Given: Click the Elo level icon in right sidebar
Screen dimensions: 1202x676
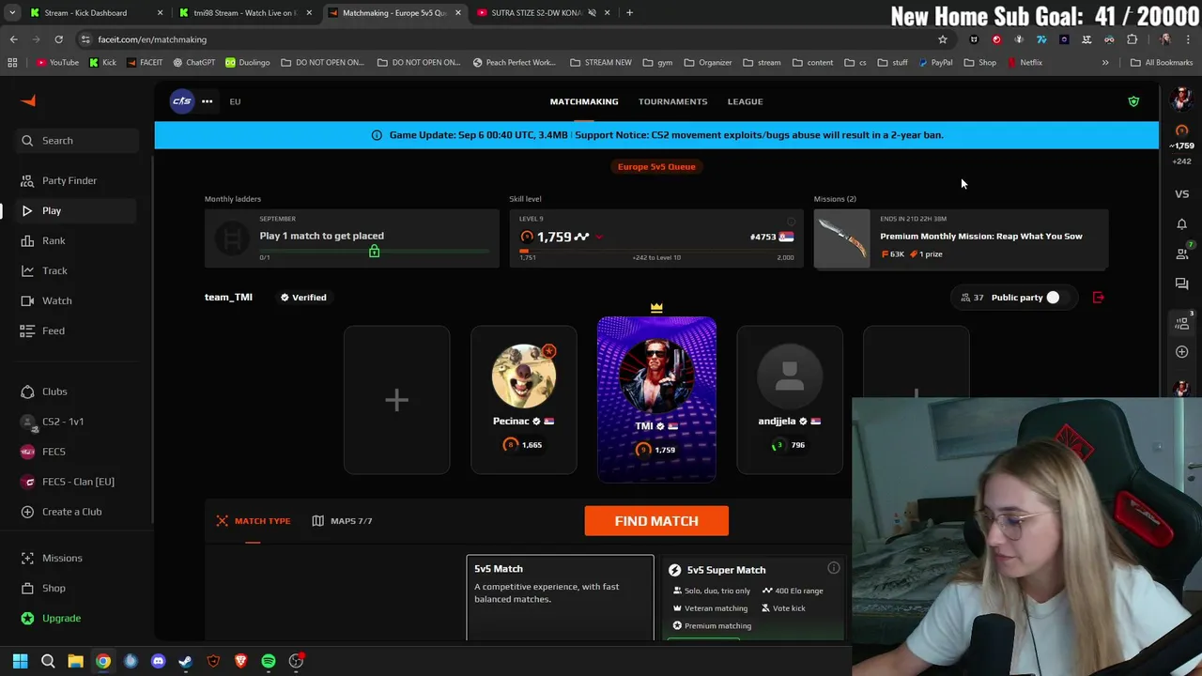Looking at the screenshot, I should [1182, 131].
